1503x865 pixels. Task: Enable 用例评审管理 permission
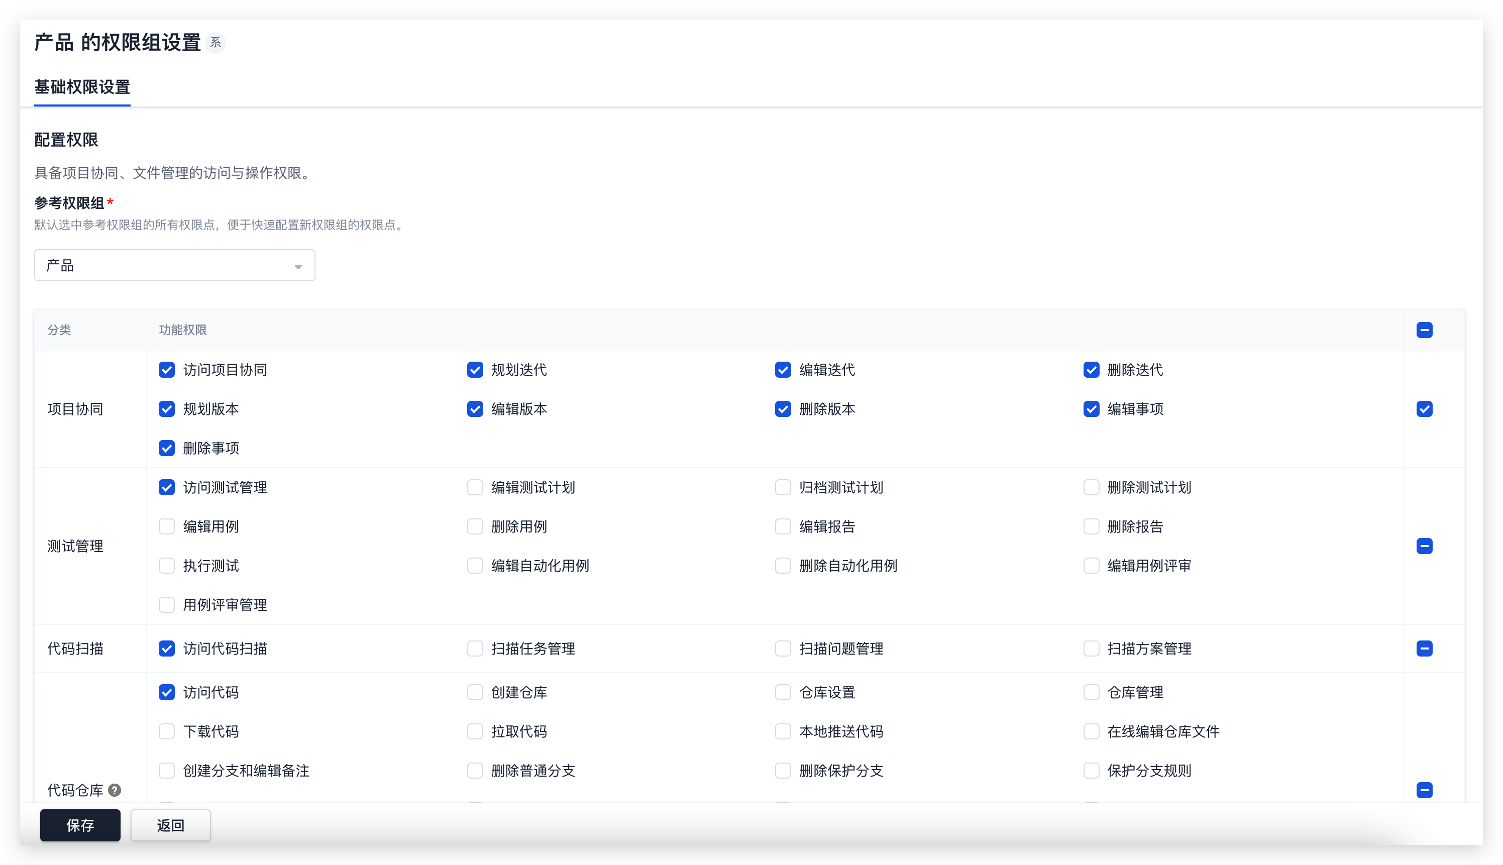coord(167,605)
